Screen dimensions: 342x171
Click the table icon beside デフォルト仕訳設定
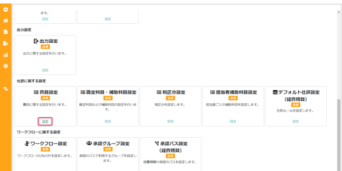click(x=275, y=92)
